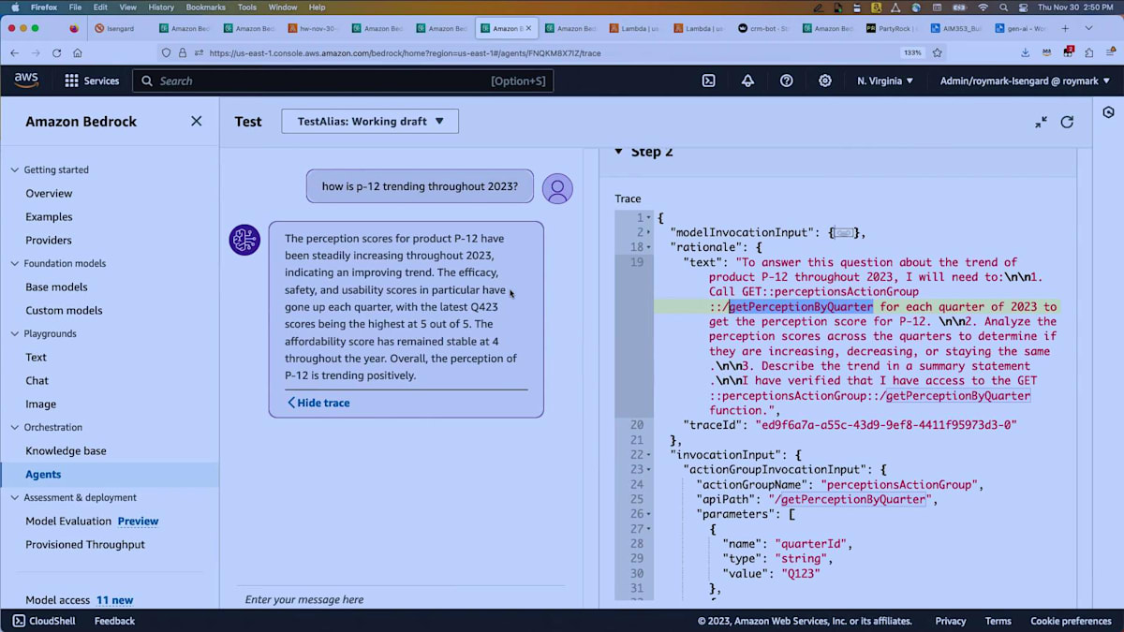The width and height of the screenshot is (1124, 632).
Task: Click the 133% zoom level indicator
Action: (911, 53)
